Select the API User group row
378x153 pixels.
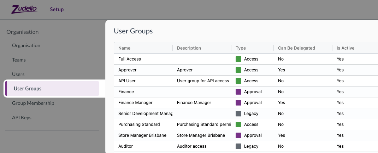coord(246,81)
